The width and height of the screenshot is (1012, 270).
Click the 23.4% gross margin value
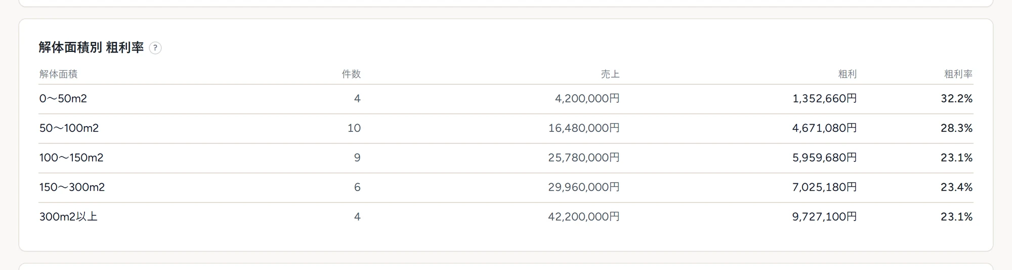click(957, 187)
